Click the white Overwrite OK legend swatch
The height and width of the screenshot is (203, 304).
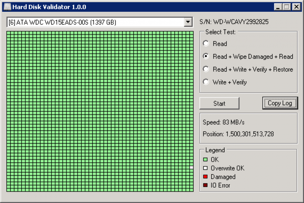point(206,168)
